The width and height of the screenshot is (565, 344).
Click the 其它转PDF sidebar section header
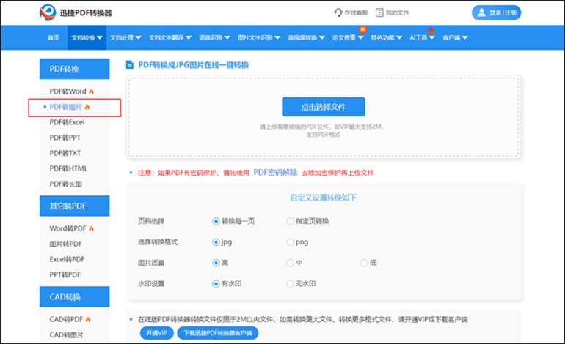pyautogui.click(x=75, y=206)
